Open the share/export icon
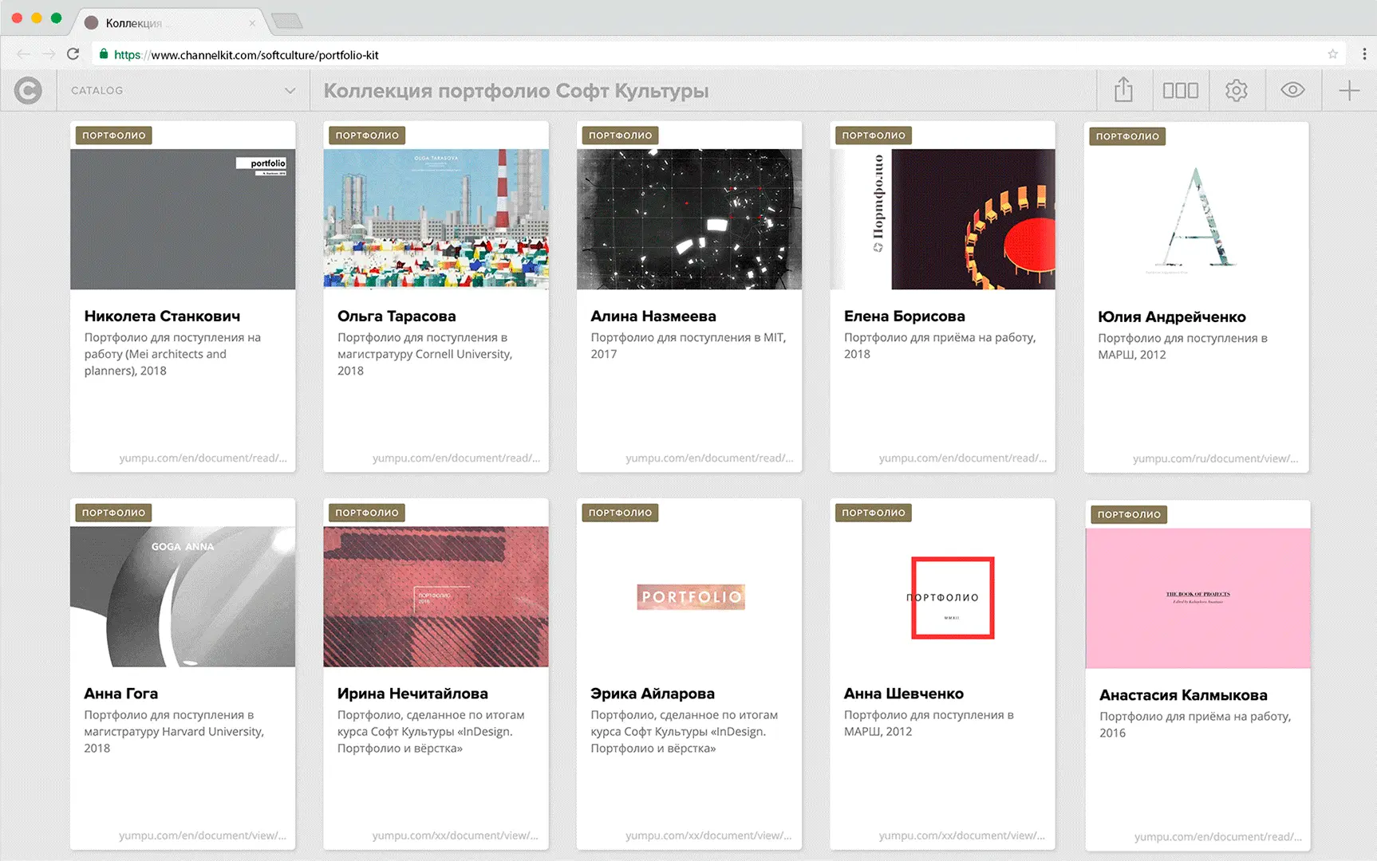 pos(1123,90)
